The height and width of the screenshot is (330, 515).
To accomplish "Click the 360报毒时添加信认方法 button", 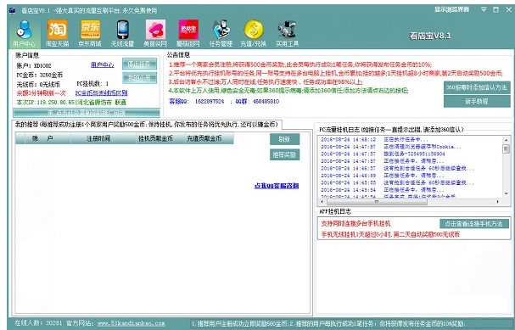I will point(477,87).
